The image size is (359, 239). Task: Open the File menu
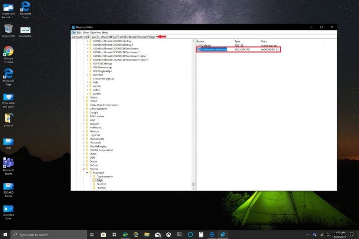coord(73,33)
